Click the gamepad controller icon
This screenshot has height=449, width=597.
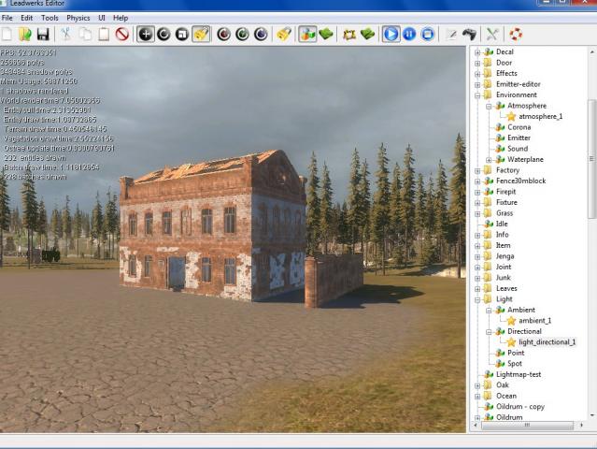click(470, 35)
